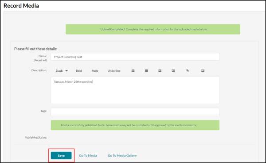
Task: Follow the Go To Media link
Action: tap(88, 155)
